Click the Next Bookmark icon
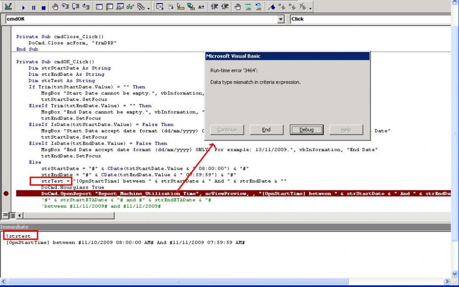This screenshot has height=287, width=459. (282, 7)
